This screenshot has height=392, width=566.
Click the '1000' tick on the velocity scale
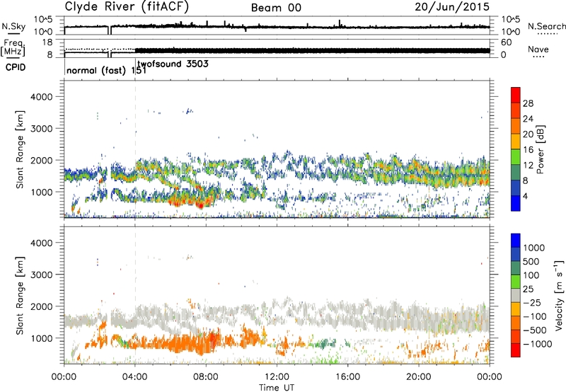coord(533,248)
